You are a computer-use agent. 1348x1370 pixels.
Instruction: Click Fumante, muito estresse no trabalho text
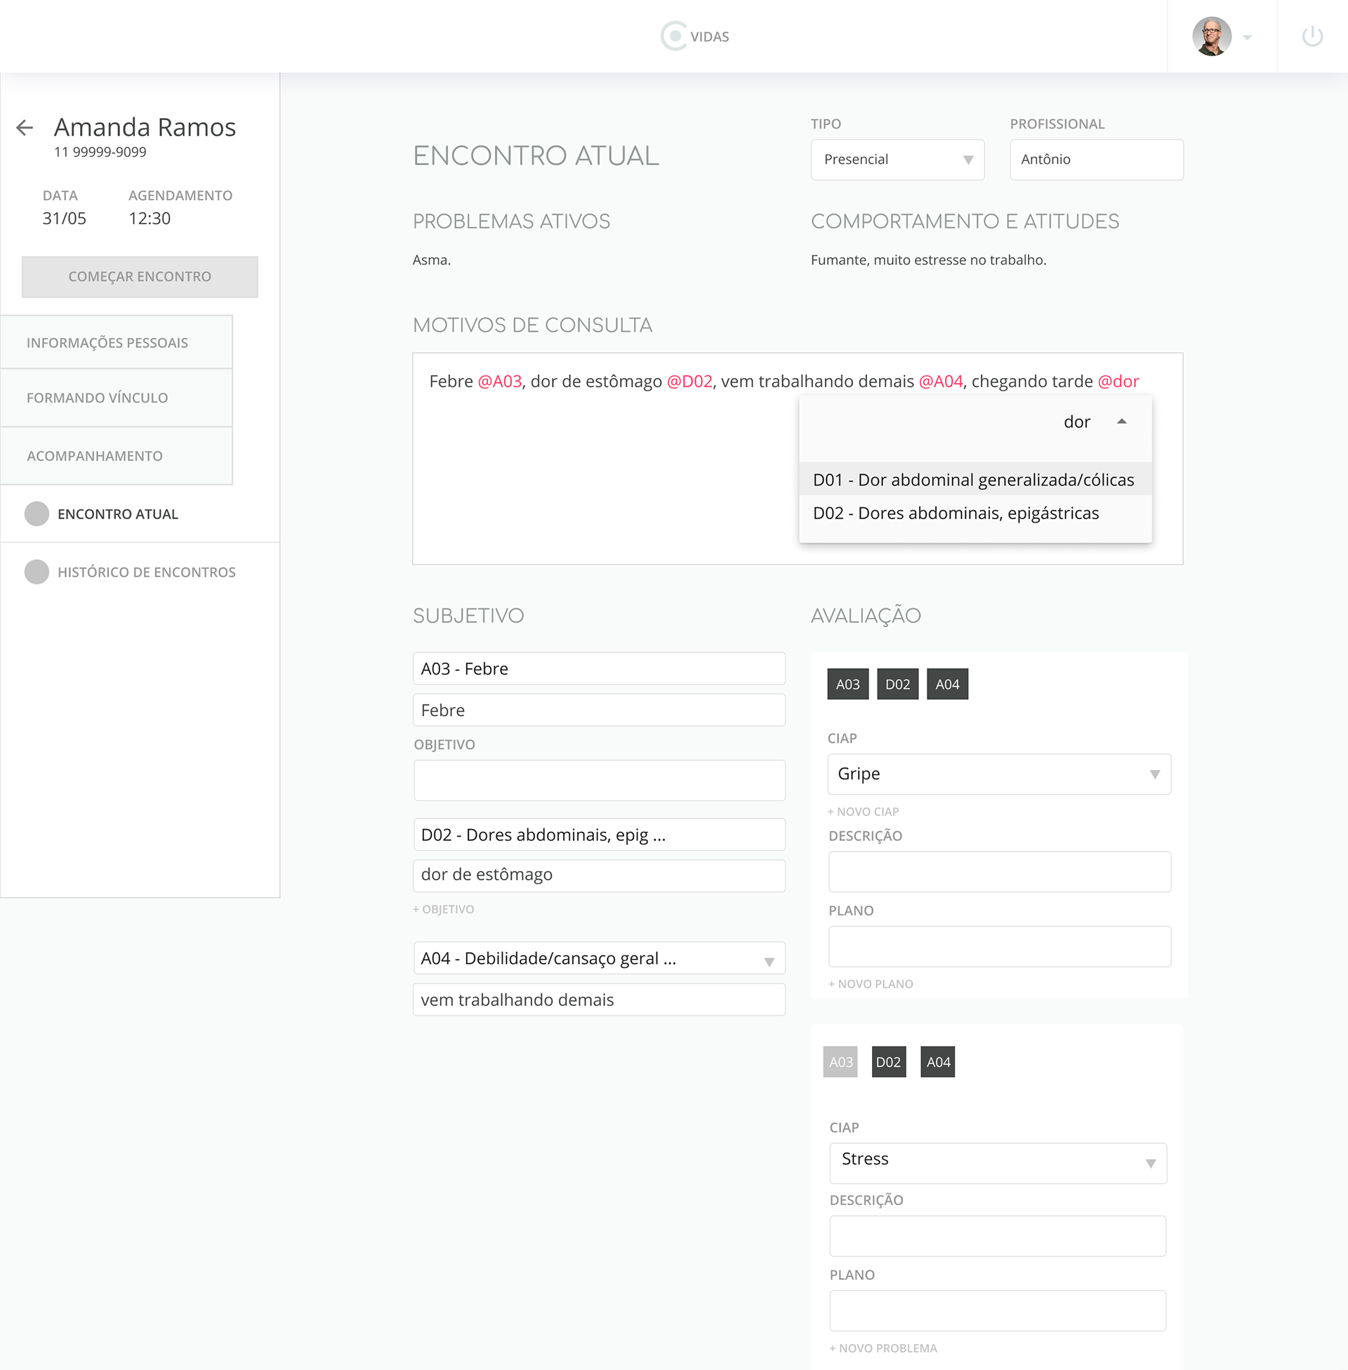coord(928,260)
